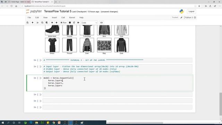This screenshot has height=125, width=222.
Task: Click the Trusted notebook indicator
Action: [x=175, y=17]
